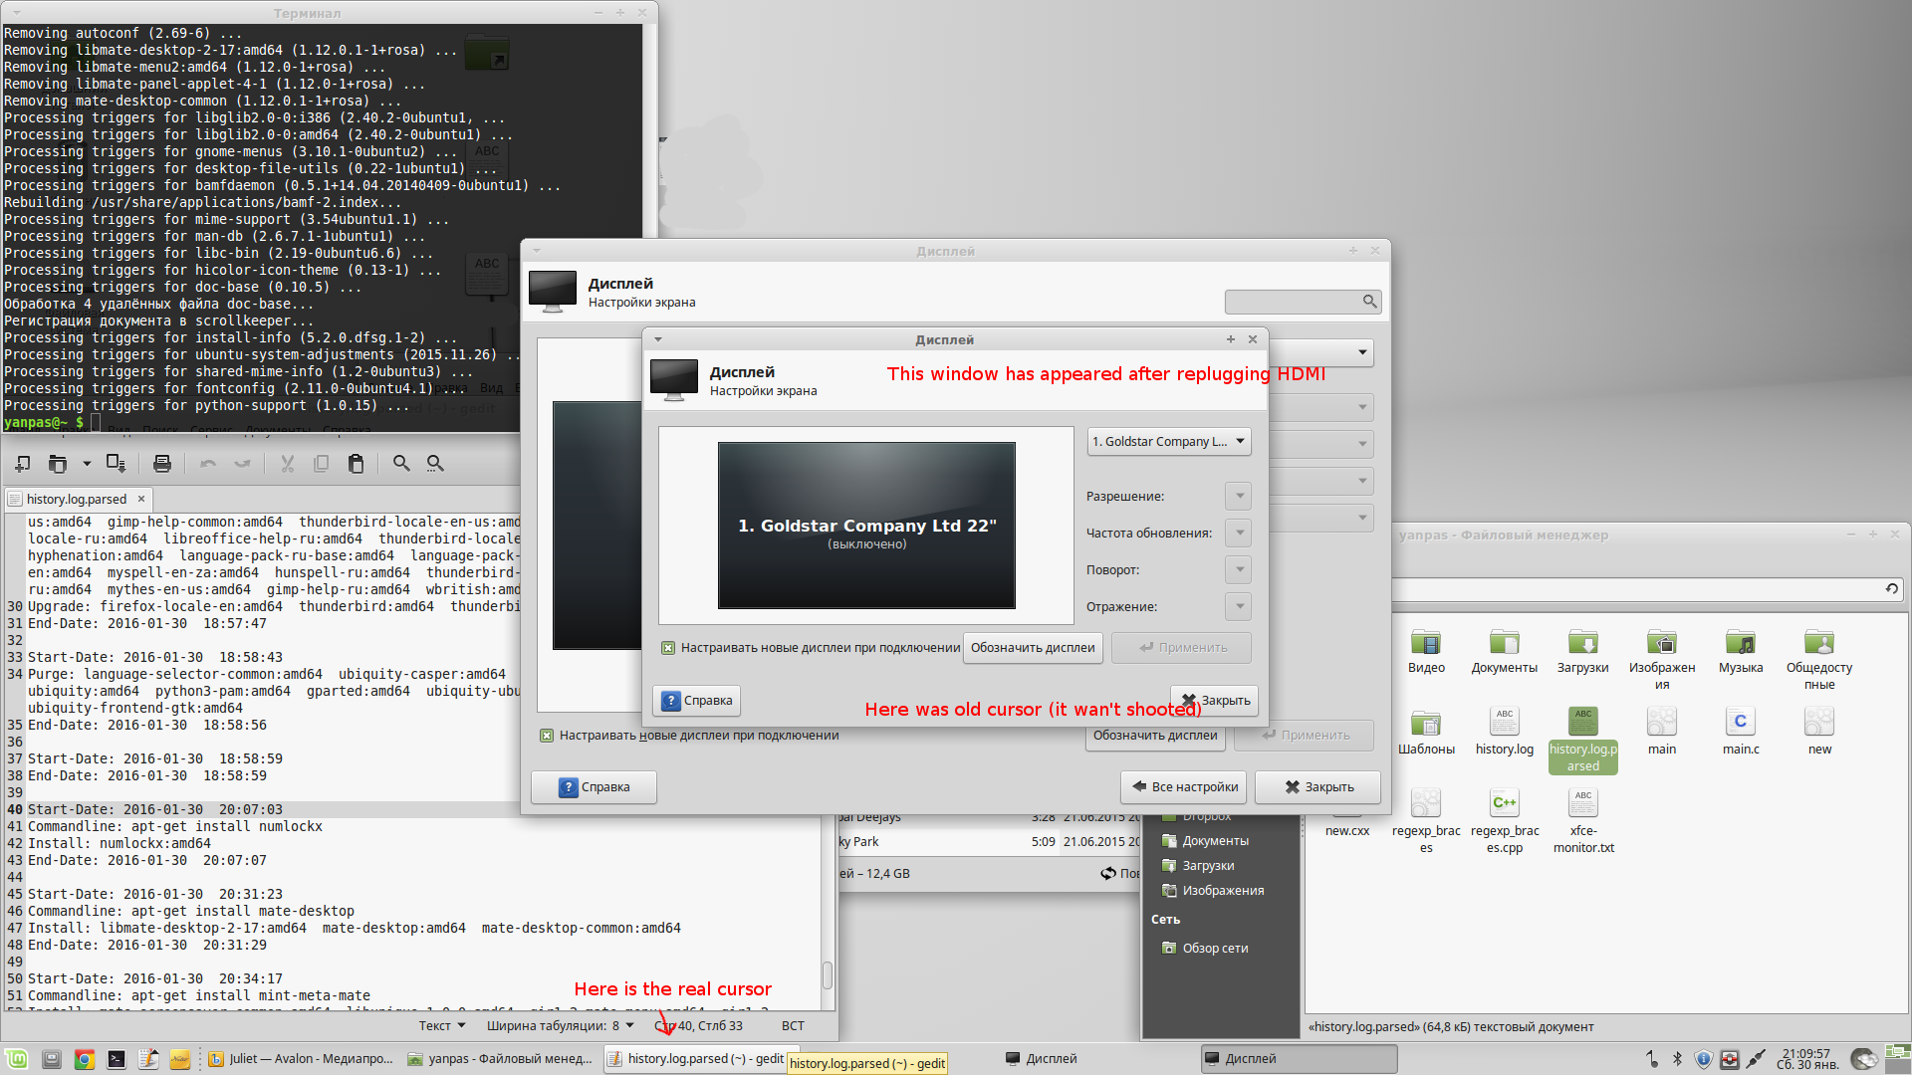The image size is (1912, 1075).
Task: Open the Goldstar Company display dropdown
Action: tap(1169, 442)
